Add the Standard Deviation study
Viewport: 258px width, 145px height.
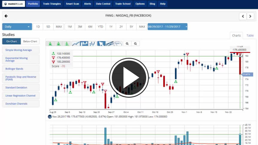[21, 87]
